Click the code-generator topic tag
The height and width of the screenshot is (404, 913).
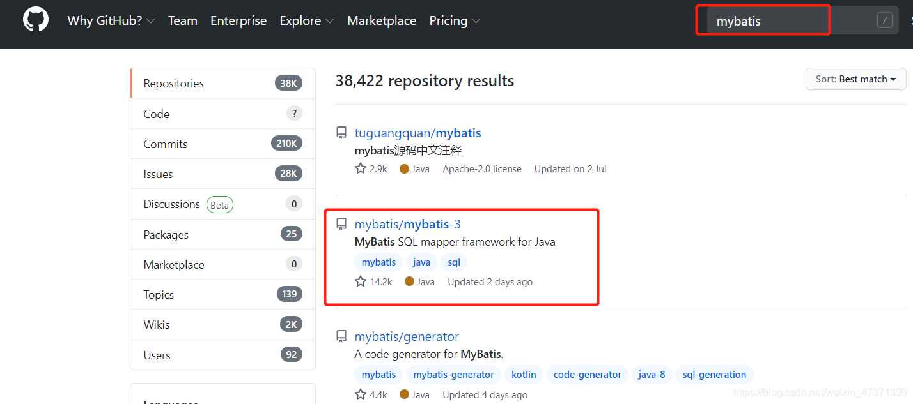coord(587,375)
